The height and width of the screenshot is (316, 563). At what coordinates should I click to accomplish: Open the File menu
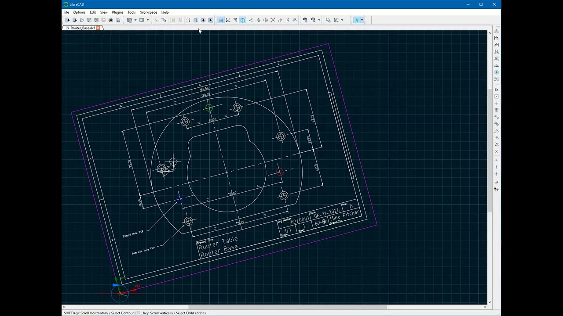click(66, 12)
